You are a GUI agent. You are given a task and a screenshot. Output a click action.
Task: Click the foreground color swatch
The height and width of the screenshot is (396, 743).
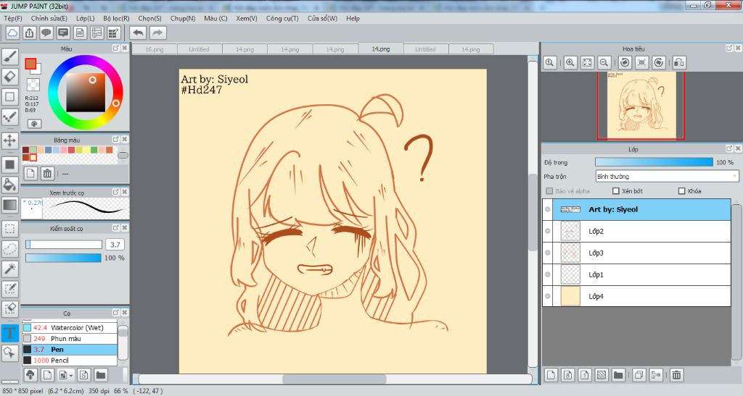(30, 64)
